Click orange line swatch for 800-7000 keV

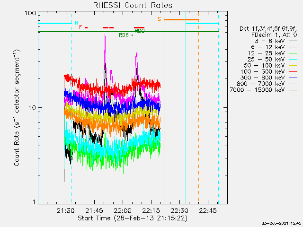[293, 84]
